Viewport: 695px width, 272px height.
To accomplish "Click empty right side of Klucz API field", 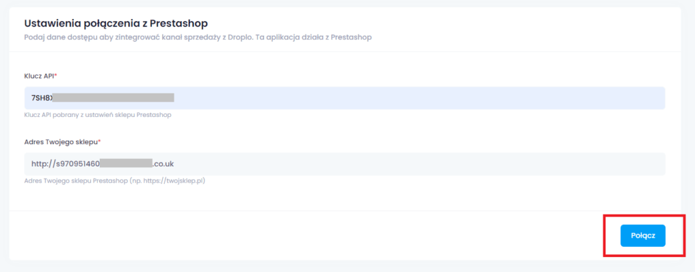I will pos(419,98).
